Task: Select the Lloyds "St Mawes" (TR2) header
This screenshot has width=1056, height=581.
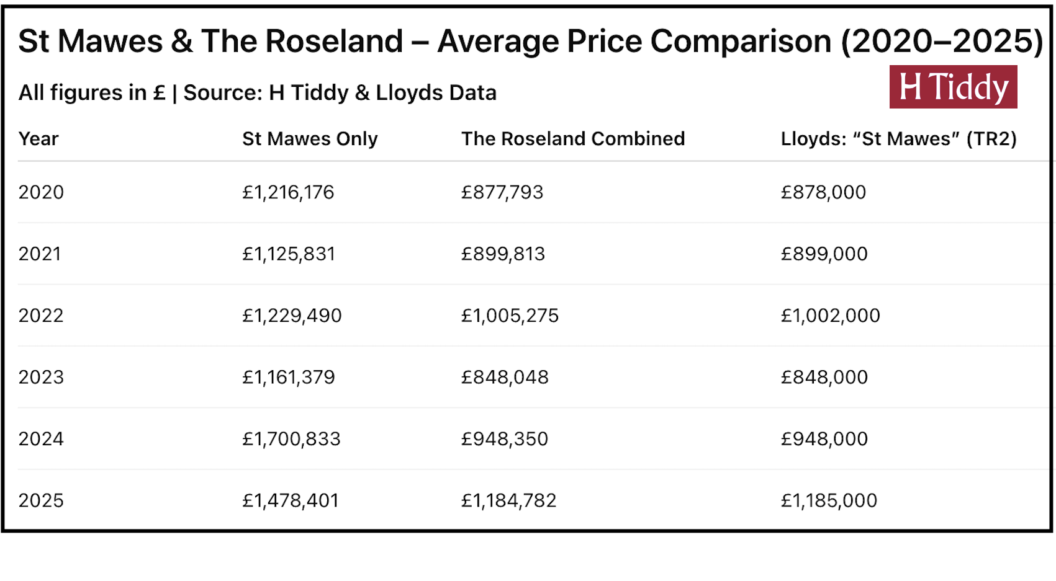Action: [898, 139]
